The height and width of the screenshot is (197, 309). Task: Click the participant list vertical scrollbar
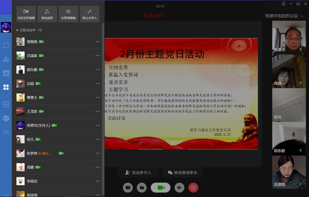[x=103, y=112]
